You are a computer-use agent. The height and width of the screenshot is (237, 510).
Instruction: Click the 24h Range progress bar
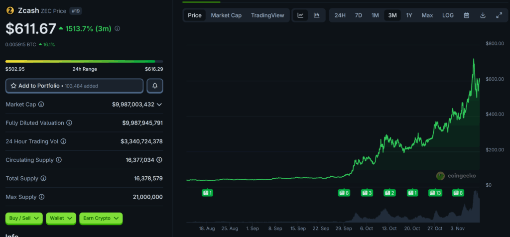[84, 62]
